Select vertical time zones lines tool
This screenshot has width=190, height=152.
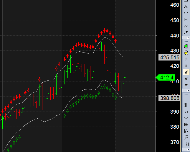click(x=186, y=105)
